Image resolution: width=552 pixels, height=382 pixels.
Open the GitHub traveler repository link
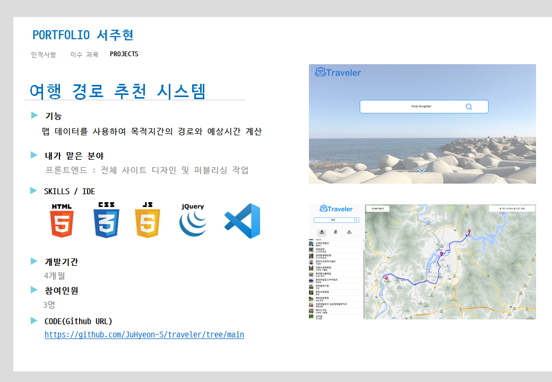pyautogui.click(x=144, y=334)
